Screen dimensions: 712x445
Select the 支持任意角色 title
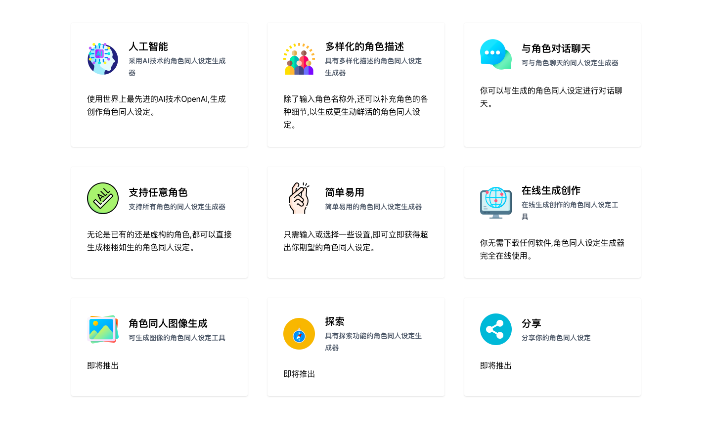pos(158,192)
